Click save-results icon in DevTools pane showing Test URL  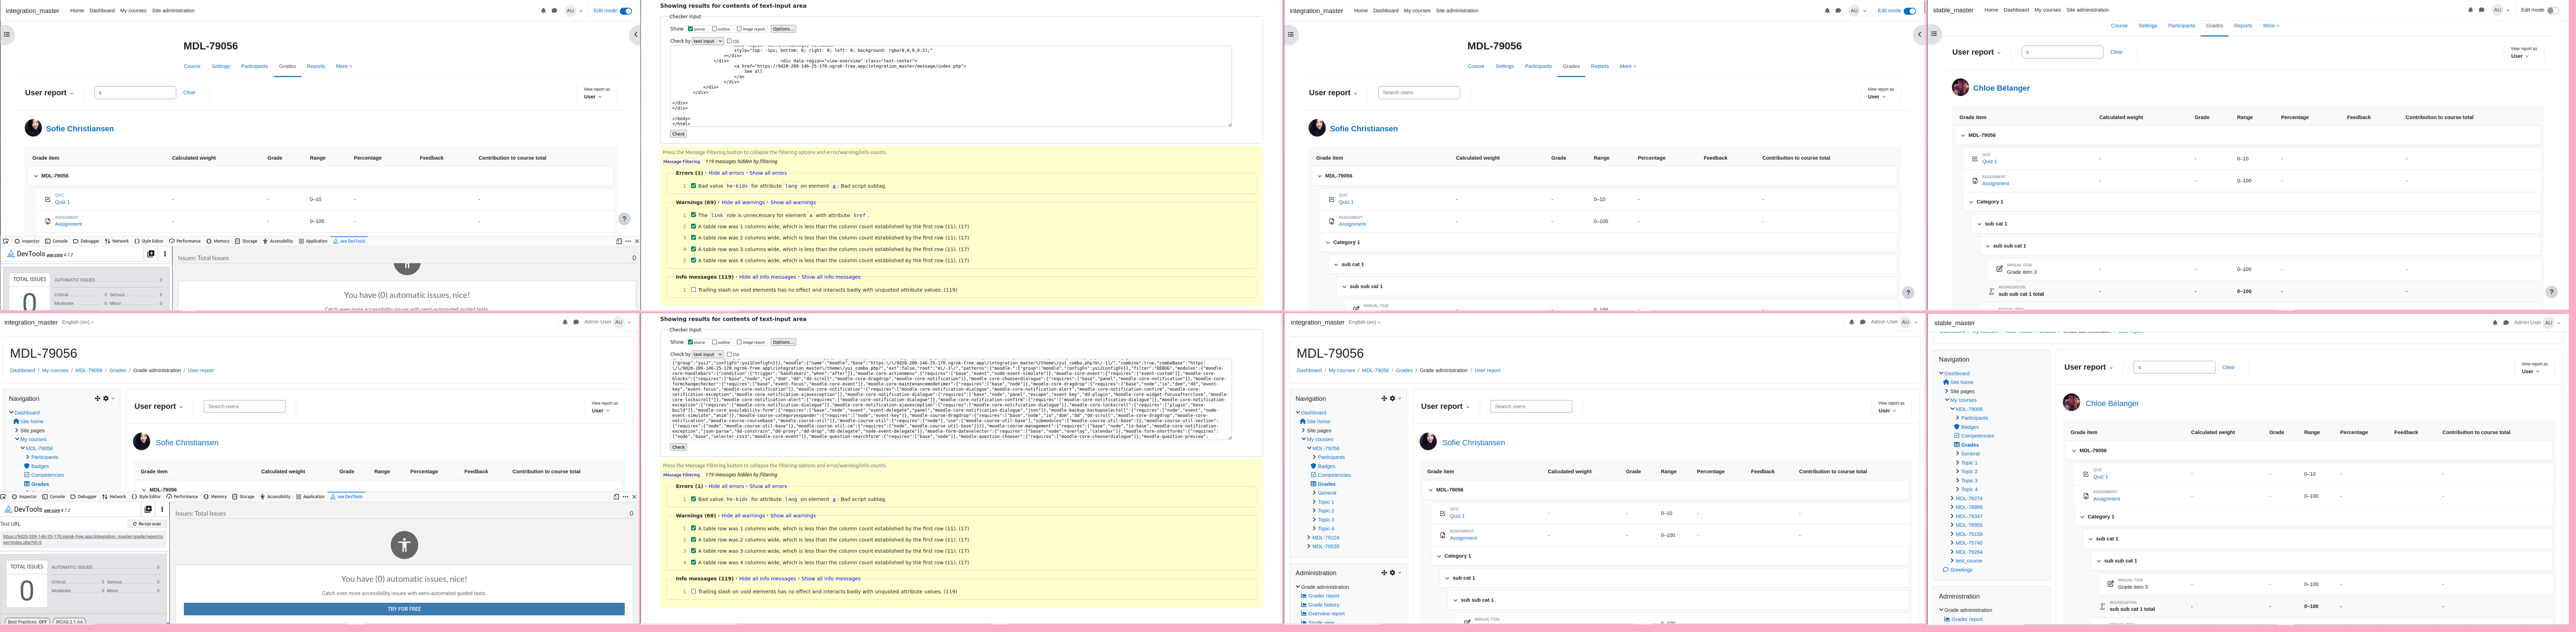148,509
